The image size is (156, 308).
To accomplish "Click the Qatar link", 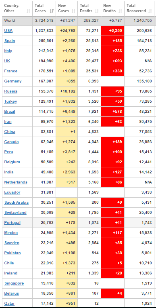I will click(9, 304).
